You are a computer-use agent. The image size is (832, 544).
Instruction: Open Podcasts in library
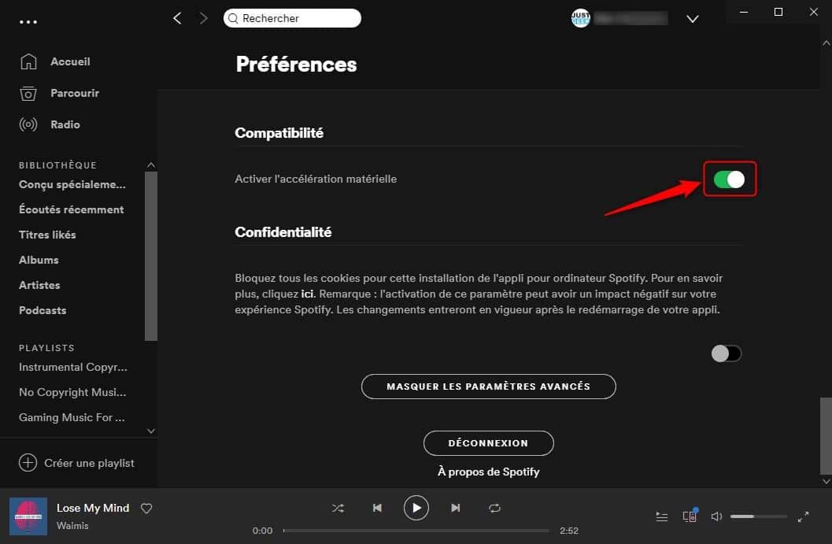[43, 310]
